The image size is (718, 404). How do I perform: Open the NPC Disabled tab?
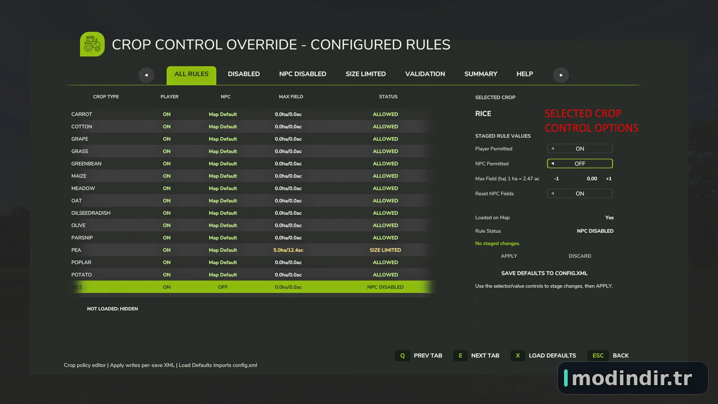coord(303,74)
